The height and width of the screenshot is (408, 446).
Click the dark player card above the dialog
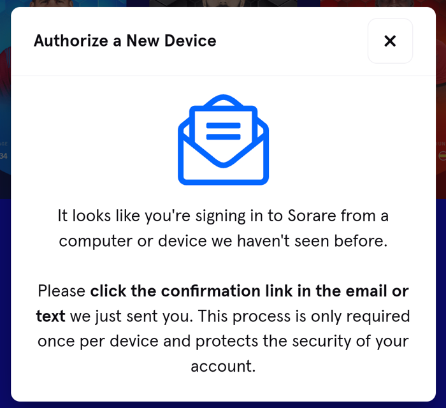pyautogui.click(x=223, y=3)
